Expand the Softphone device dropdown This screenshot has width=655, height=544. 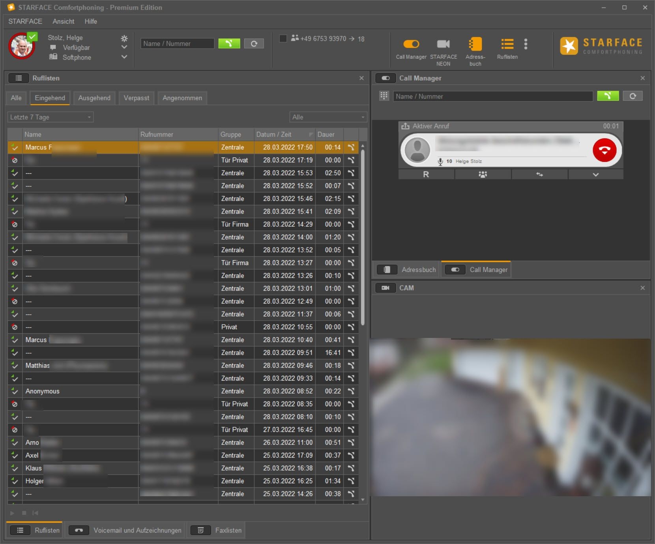[x=124, y=57]
